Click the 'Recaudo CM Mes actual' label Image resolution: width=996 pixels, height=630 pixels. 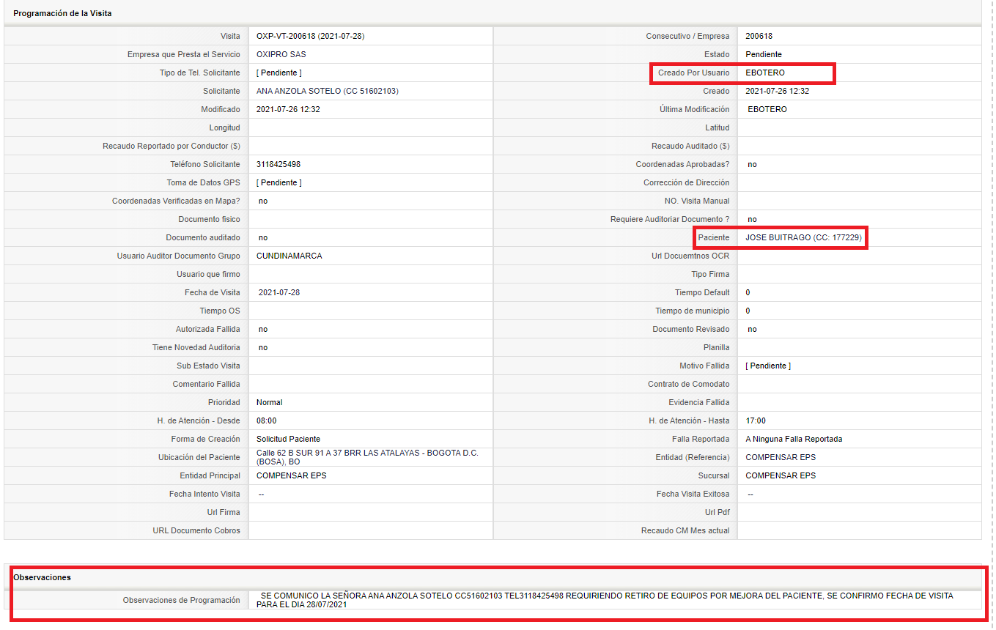[685, 530]
